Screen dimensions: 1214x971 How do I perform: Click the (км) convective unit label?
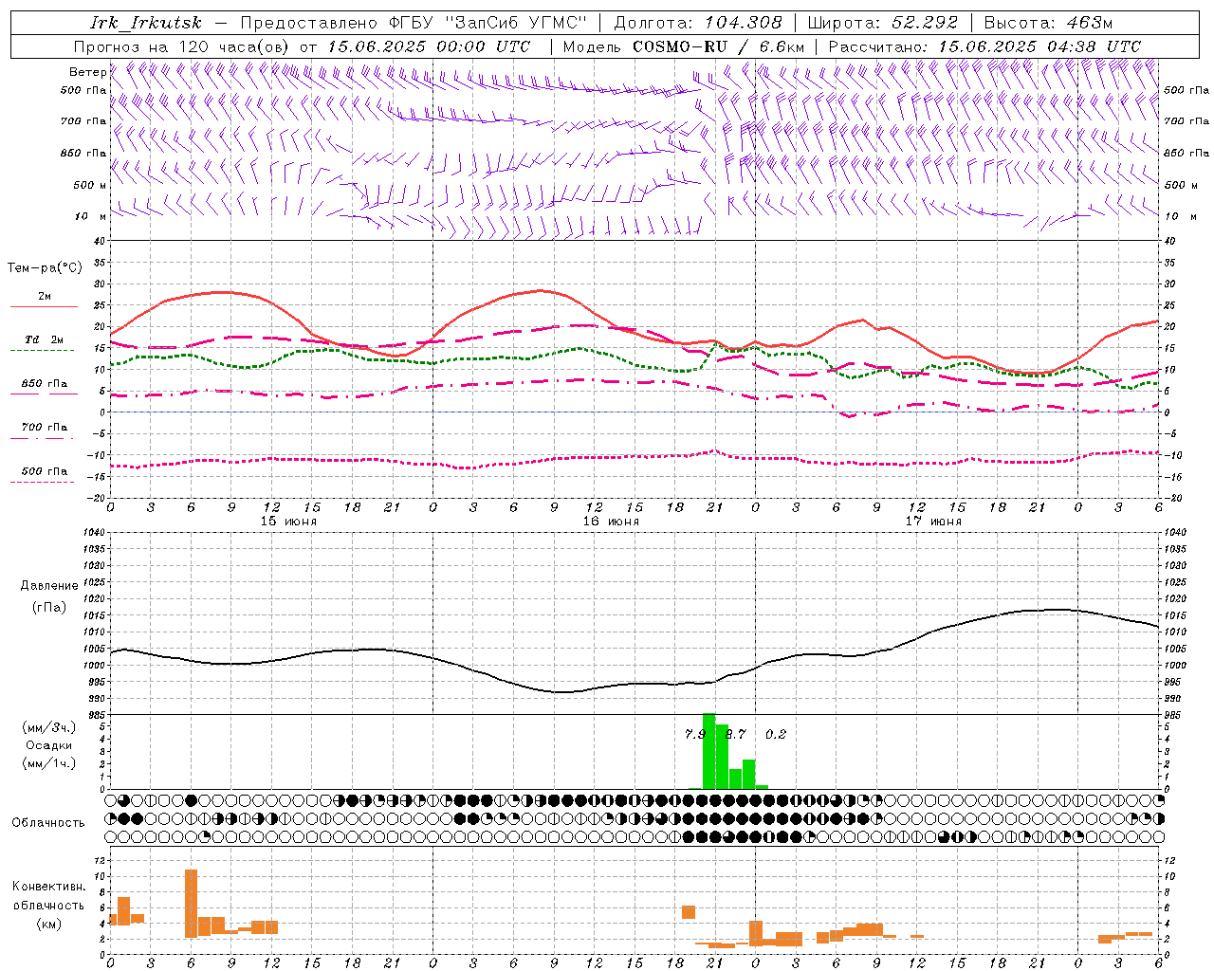[49, 924]
